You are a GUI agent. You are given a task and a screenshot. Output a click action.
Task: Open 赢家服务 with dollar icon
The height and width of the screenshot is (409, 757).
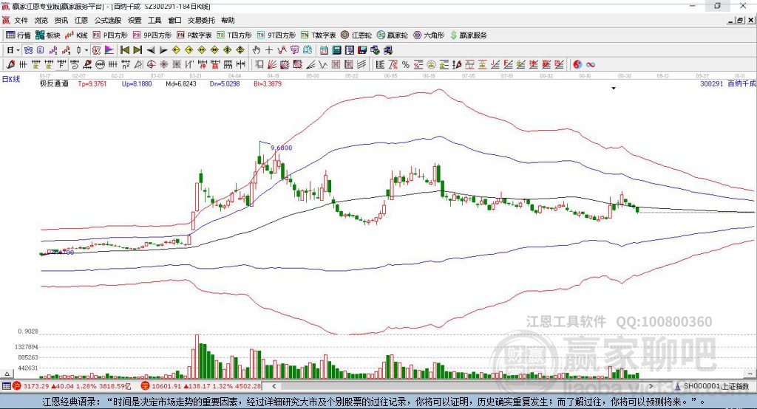[x=468, y=35]
